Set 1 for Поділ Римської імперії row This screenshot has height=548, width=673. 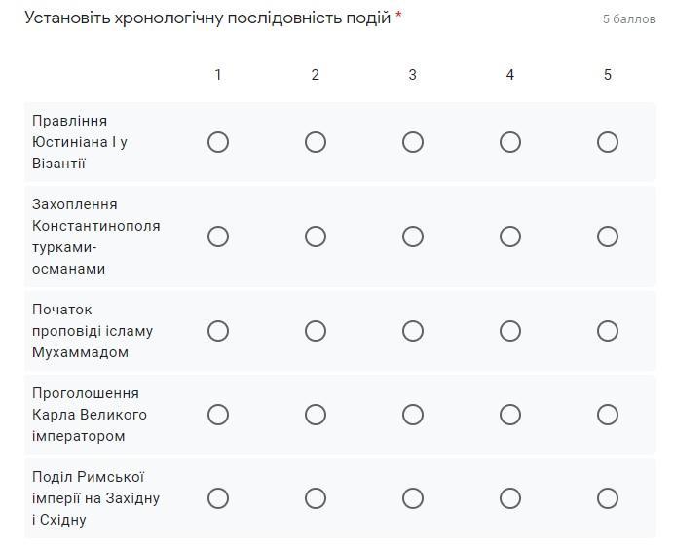coord(218,498)
